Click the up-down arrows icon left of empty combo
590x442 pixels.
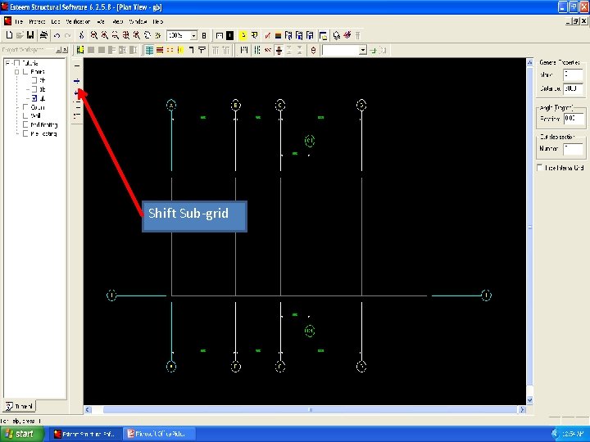point(313,50)
